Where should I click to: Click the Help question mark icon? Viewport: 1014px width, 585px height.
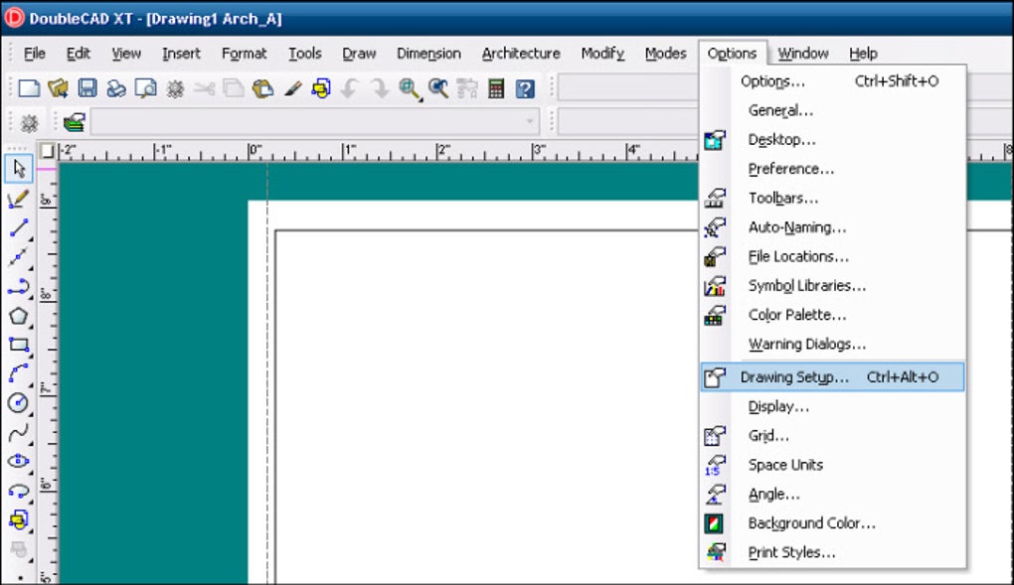point(525,88)
